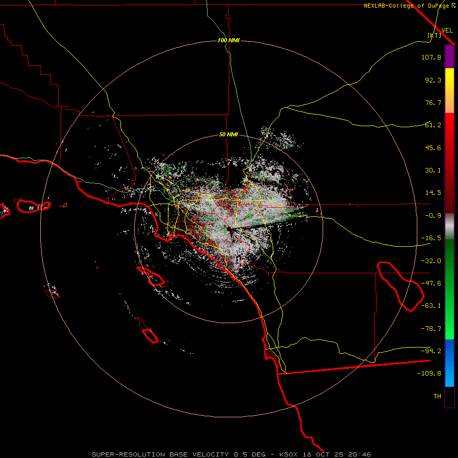The height and width of the screenshot is (458, 458).
Task: Select the 76.7 legend value
Action: click(433, 102)
